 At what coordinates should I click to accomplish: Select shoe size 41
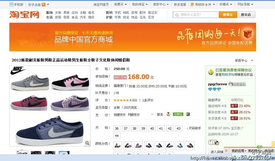[x=161, y=128]
